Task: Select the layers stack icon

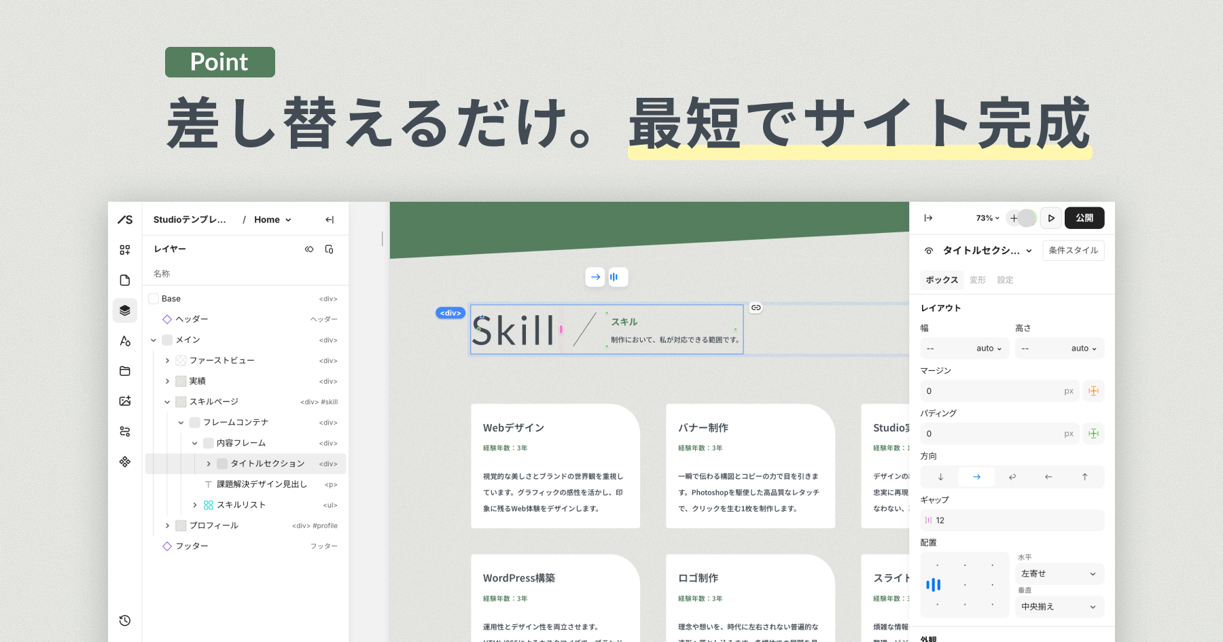Action: click(125, 310)
